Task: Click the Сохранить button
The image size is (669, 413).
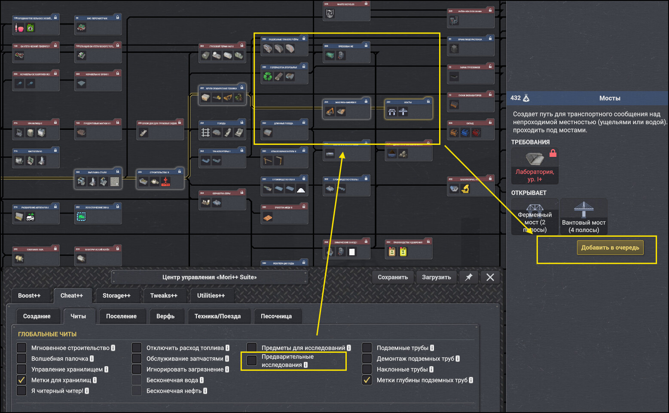Action: (393, 277)
